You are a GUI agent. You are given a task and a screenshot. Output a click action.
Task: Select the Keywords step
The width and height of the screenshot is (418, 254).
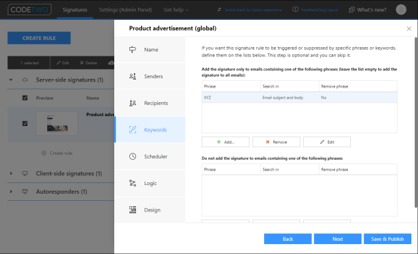pyautogui.click(x=150, y=130)
